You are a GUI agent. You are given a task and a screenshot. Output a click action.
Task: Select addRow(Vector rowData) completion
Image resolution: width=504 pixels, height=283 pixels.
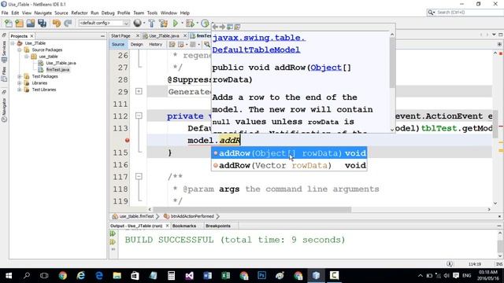pos(289,165)
